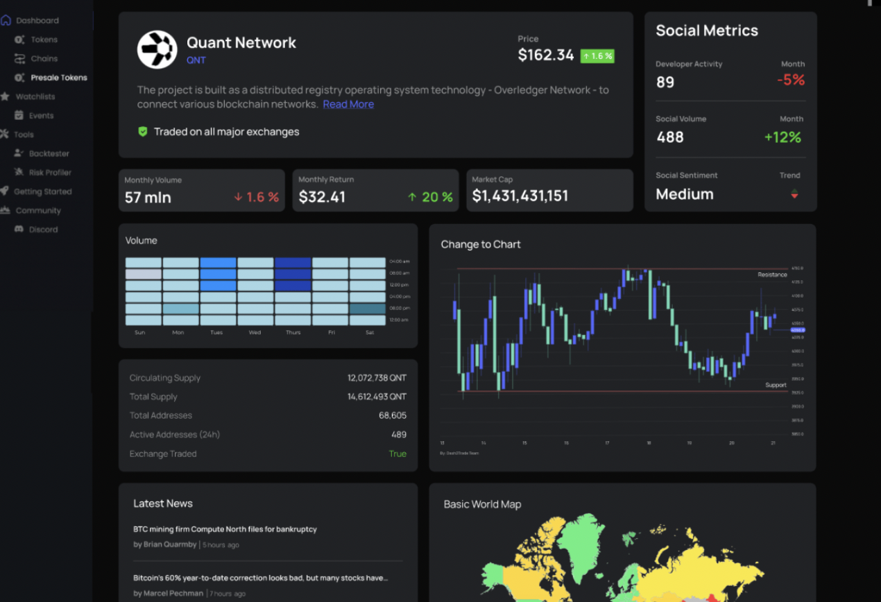The image size is (881, 602).
Task: Open the Dashboard home icon
Action: tap(6, 20)
